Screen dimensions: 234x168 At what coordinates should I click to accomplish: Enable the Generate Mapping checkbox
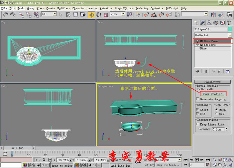198,99
